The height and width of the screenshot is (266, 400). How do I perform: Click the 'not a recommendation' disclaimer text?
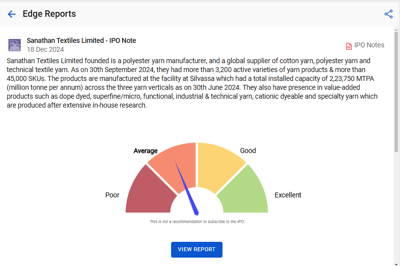click(x=197, y=222)
